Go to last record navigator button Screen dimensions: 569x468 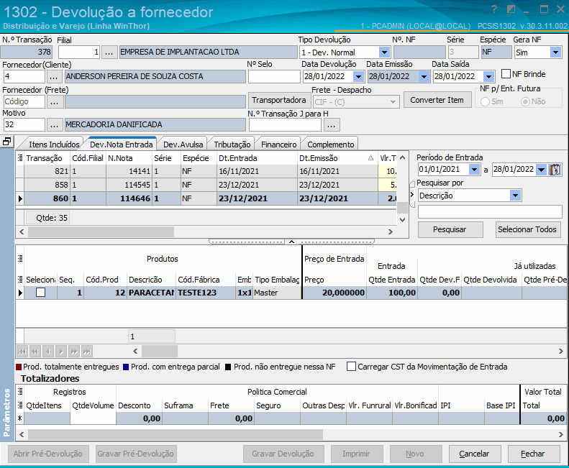[87, 352]
